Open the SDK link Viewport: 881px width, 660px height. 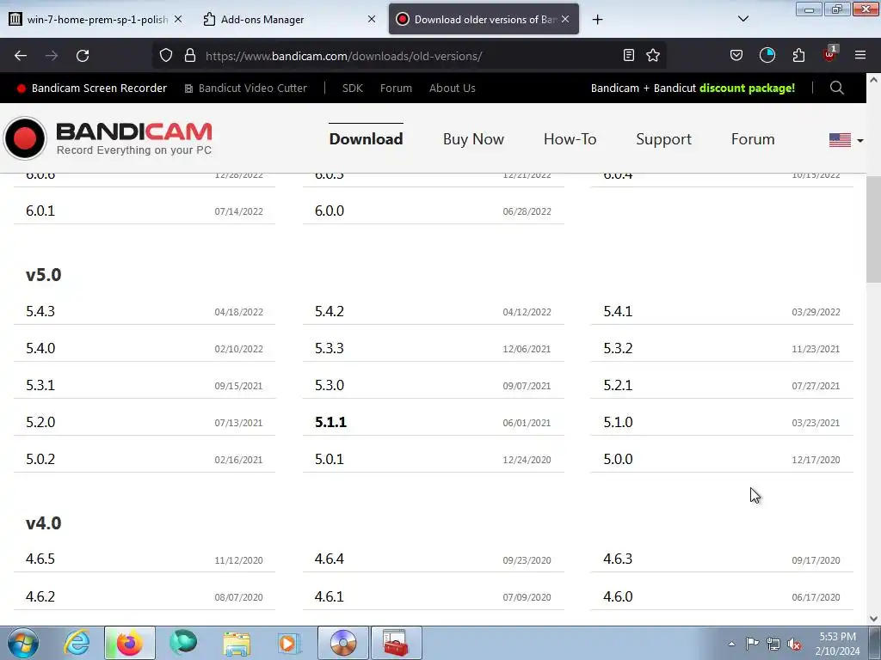352,89
